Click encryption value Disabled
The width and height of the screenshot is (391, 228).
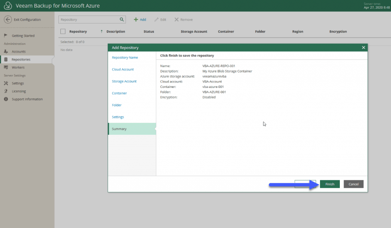point(209,97)
